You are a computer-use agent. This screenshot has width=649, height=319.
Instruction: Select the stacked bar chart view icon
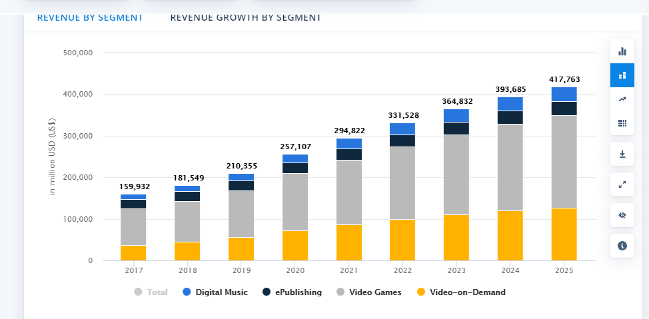tap(622, 75)
